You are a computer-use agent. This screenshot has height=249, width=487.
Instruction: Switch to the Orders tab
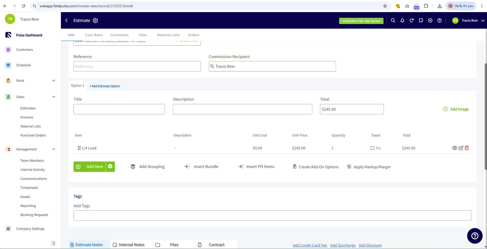coord(194,35)
